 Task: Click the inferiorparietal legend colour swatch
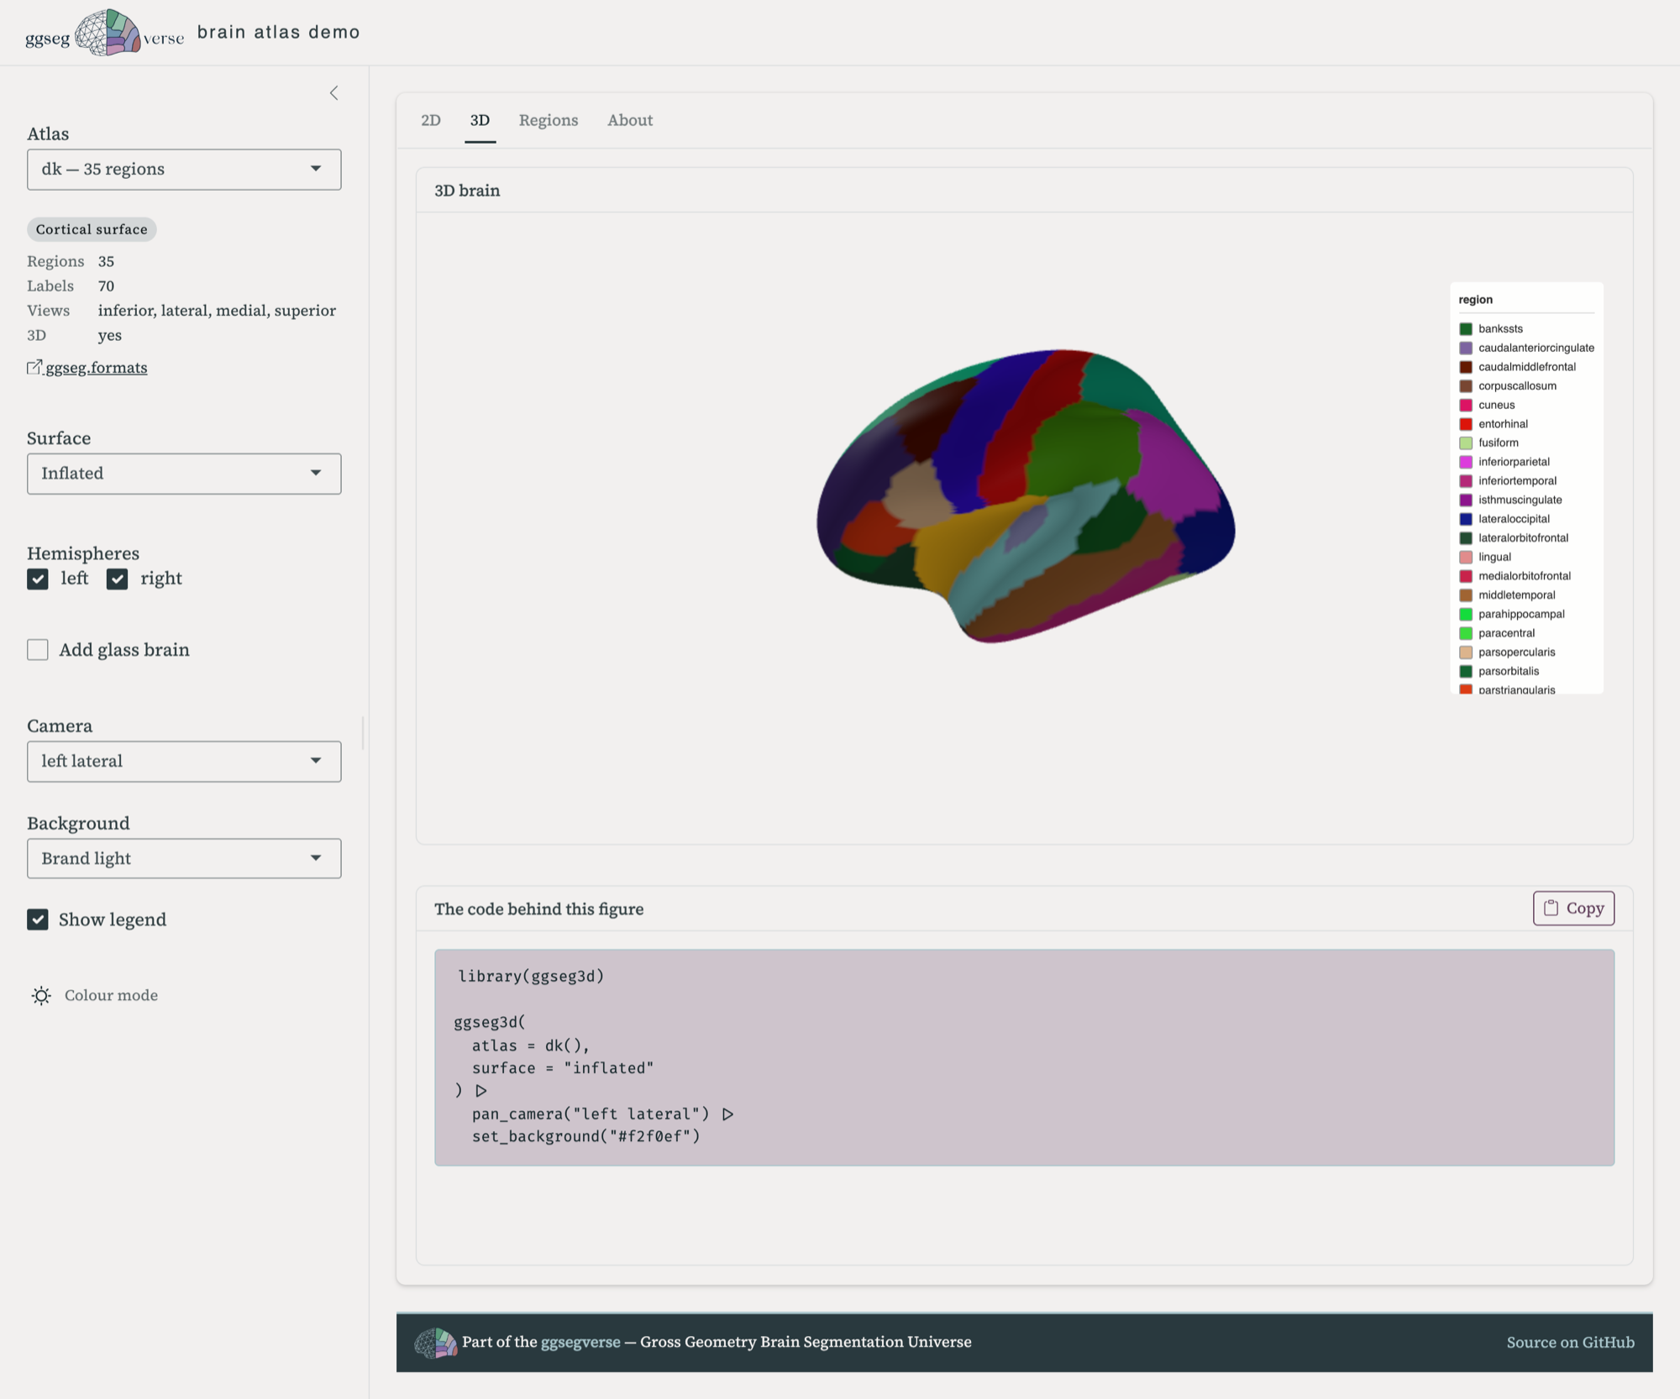[x=1466, y=462]
